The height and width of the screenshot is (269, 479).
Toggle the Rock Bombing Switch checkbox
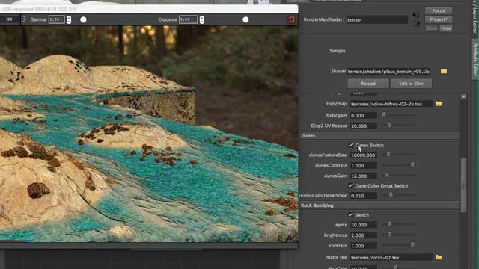(x=350, y=214)
